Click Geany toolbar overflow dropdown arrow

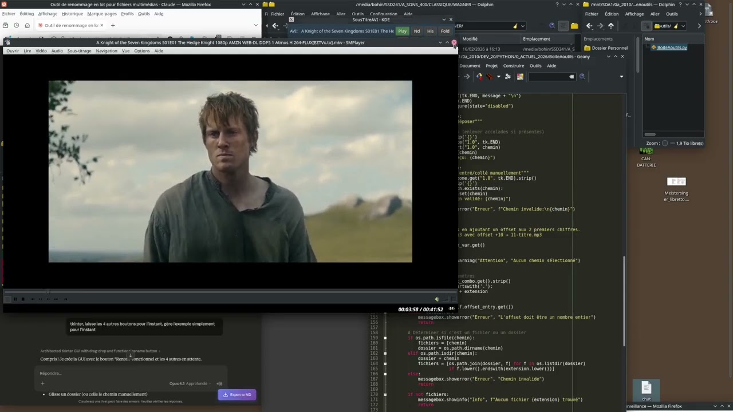point(621,77)
